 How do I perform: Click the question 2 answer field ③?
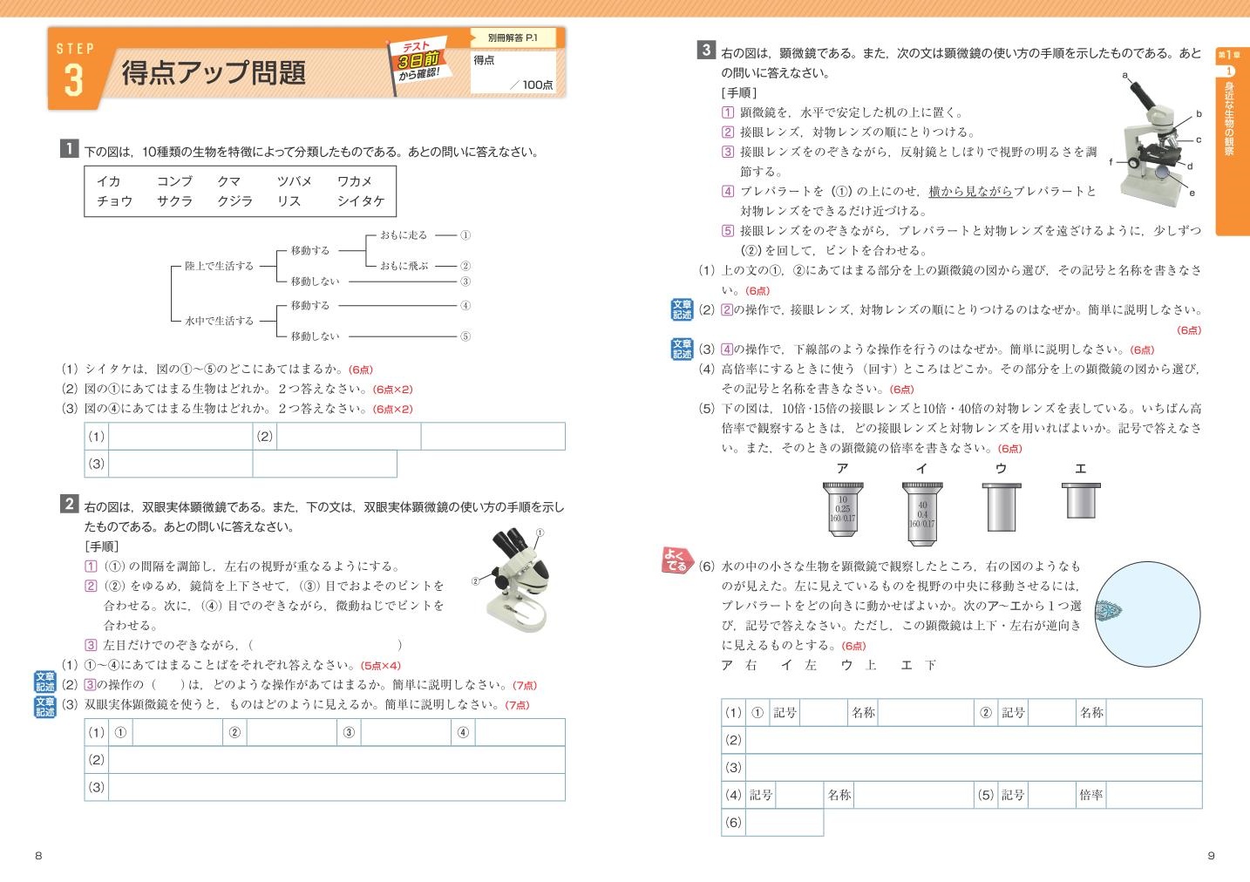tap(406, 732)
